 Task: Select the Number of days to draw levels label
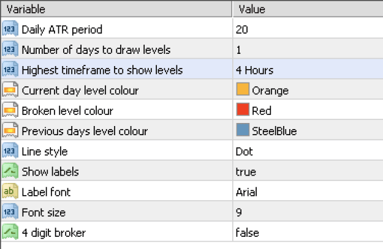tap(96, 50)
